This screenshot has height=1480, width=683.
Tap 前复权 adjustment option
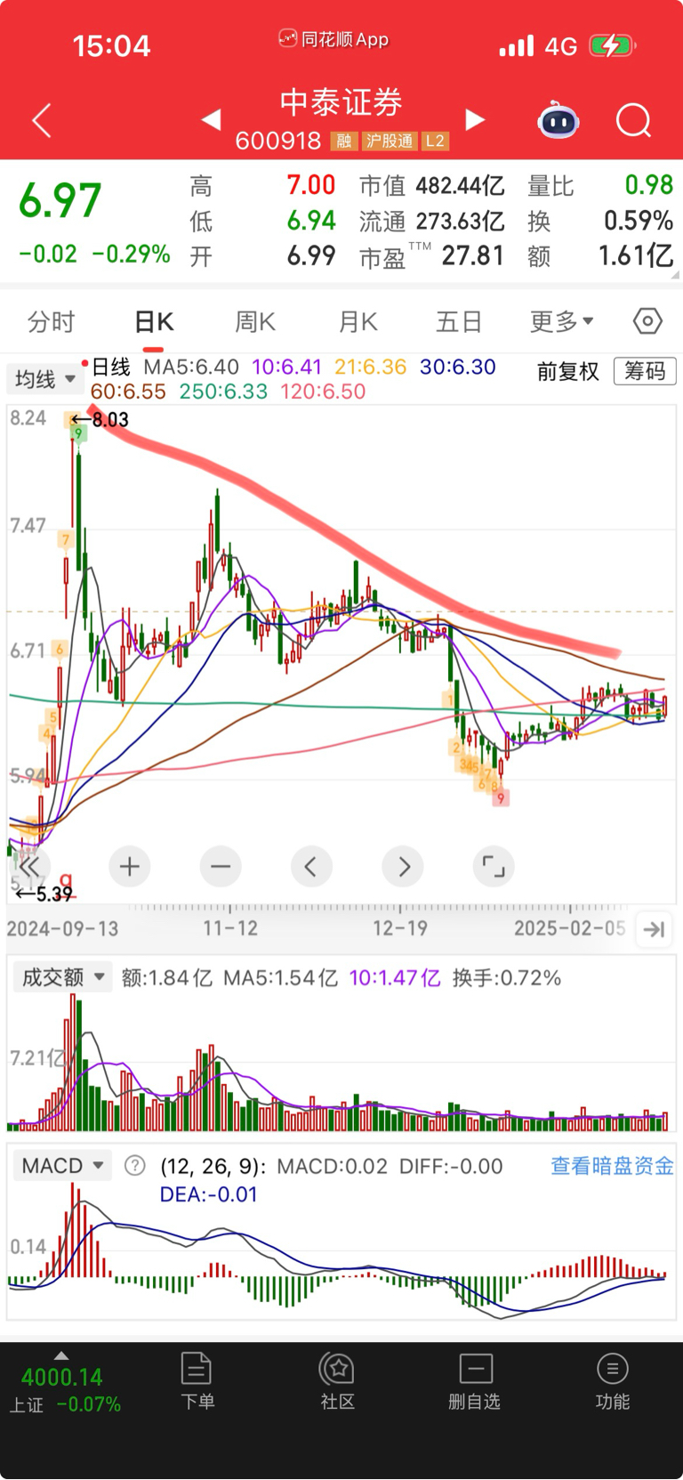(x=568, y=371)
